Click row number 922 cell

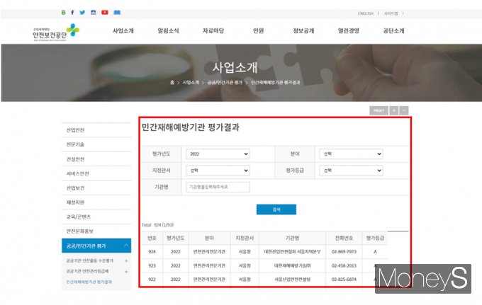pos(152,280)
